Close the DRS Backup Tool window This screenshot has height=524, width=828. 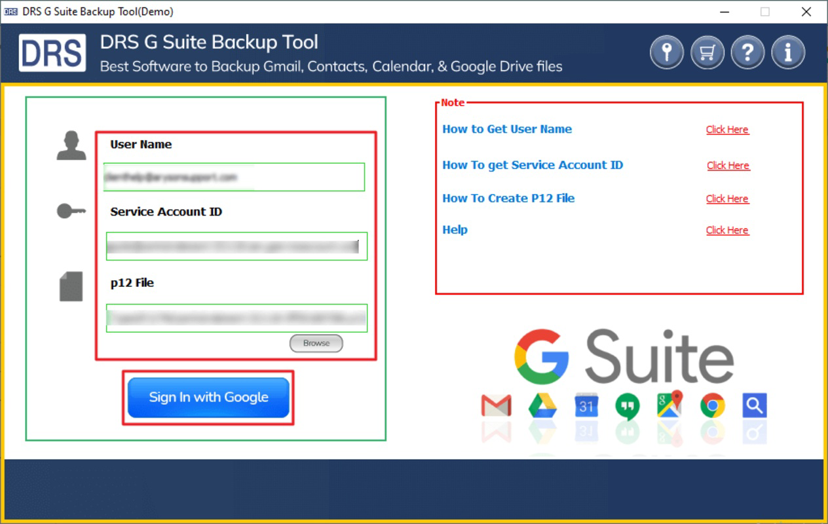point(806,12)
